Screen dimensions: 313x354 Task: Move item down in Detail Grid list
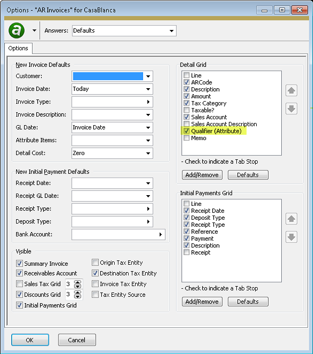click(291, 109)
